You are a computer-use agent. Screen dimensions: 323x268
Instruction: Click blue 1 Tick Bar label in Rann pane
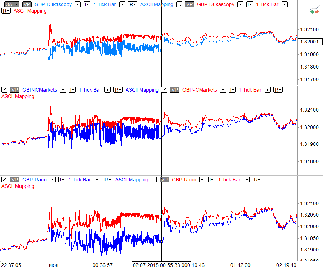tap(80, 180)
